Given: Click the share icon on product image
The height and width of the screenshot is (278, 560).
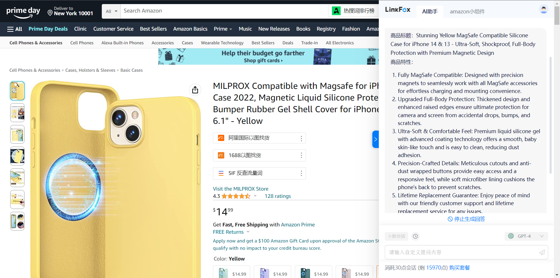Looking at the screenshot, I should point(195,90).
